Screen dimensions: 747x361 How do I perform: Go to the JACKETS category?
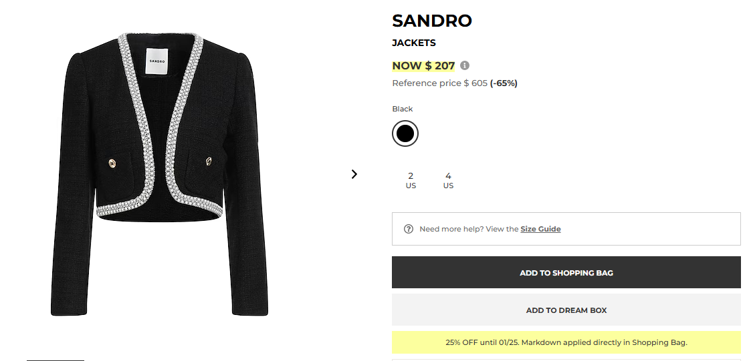[413, 43]
